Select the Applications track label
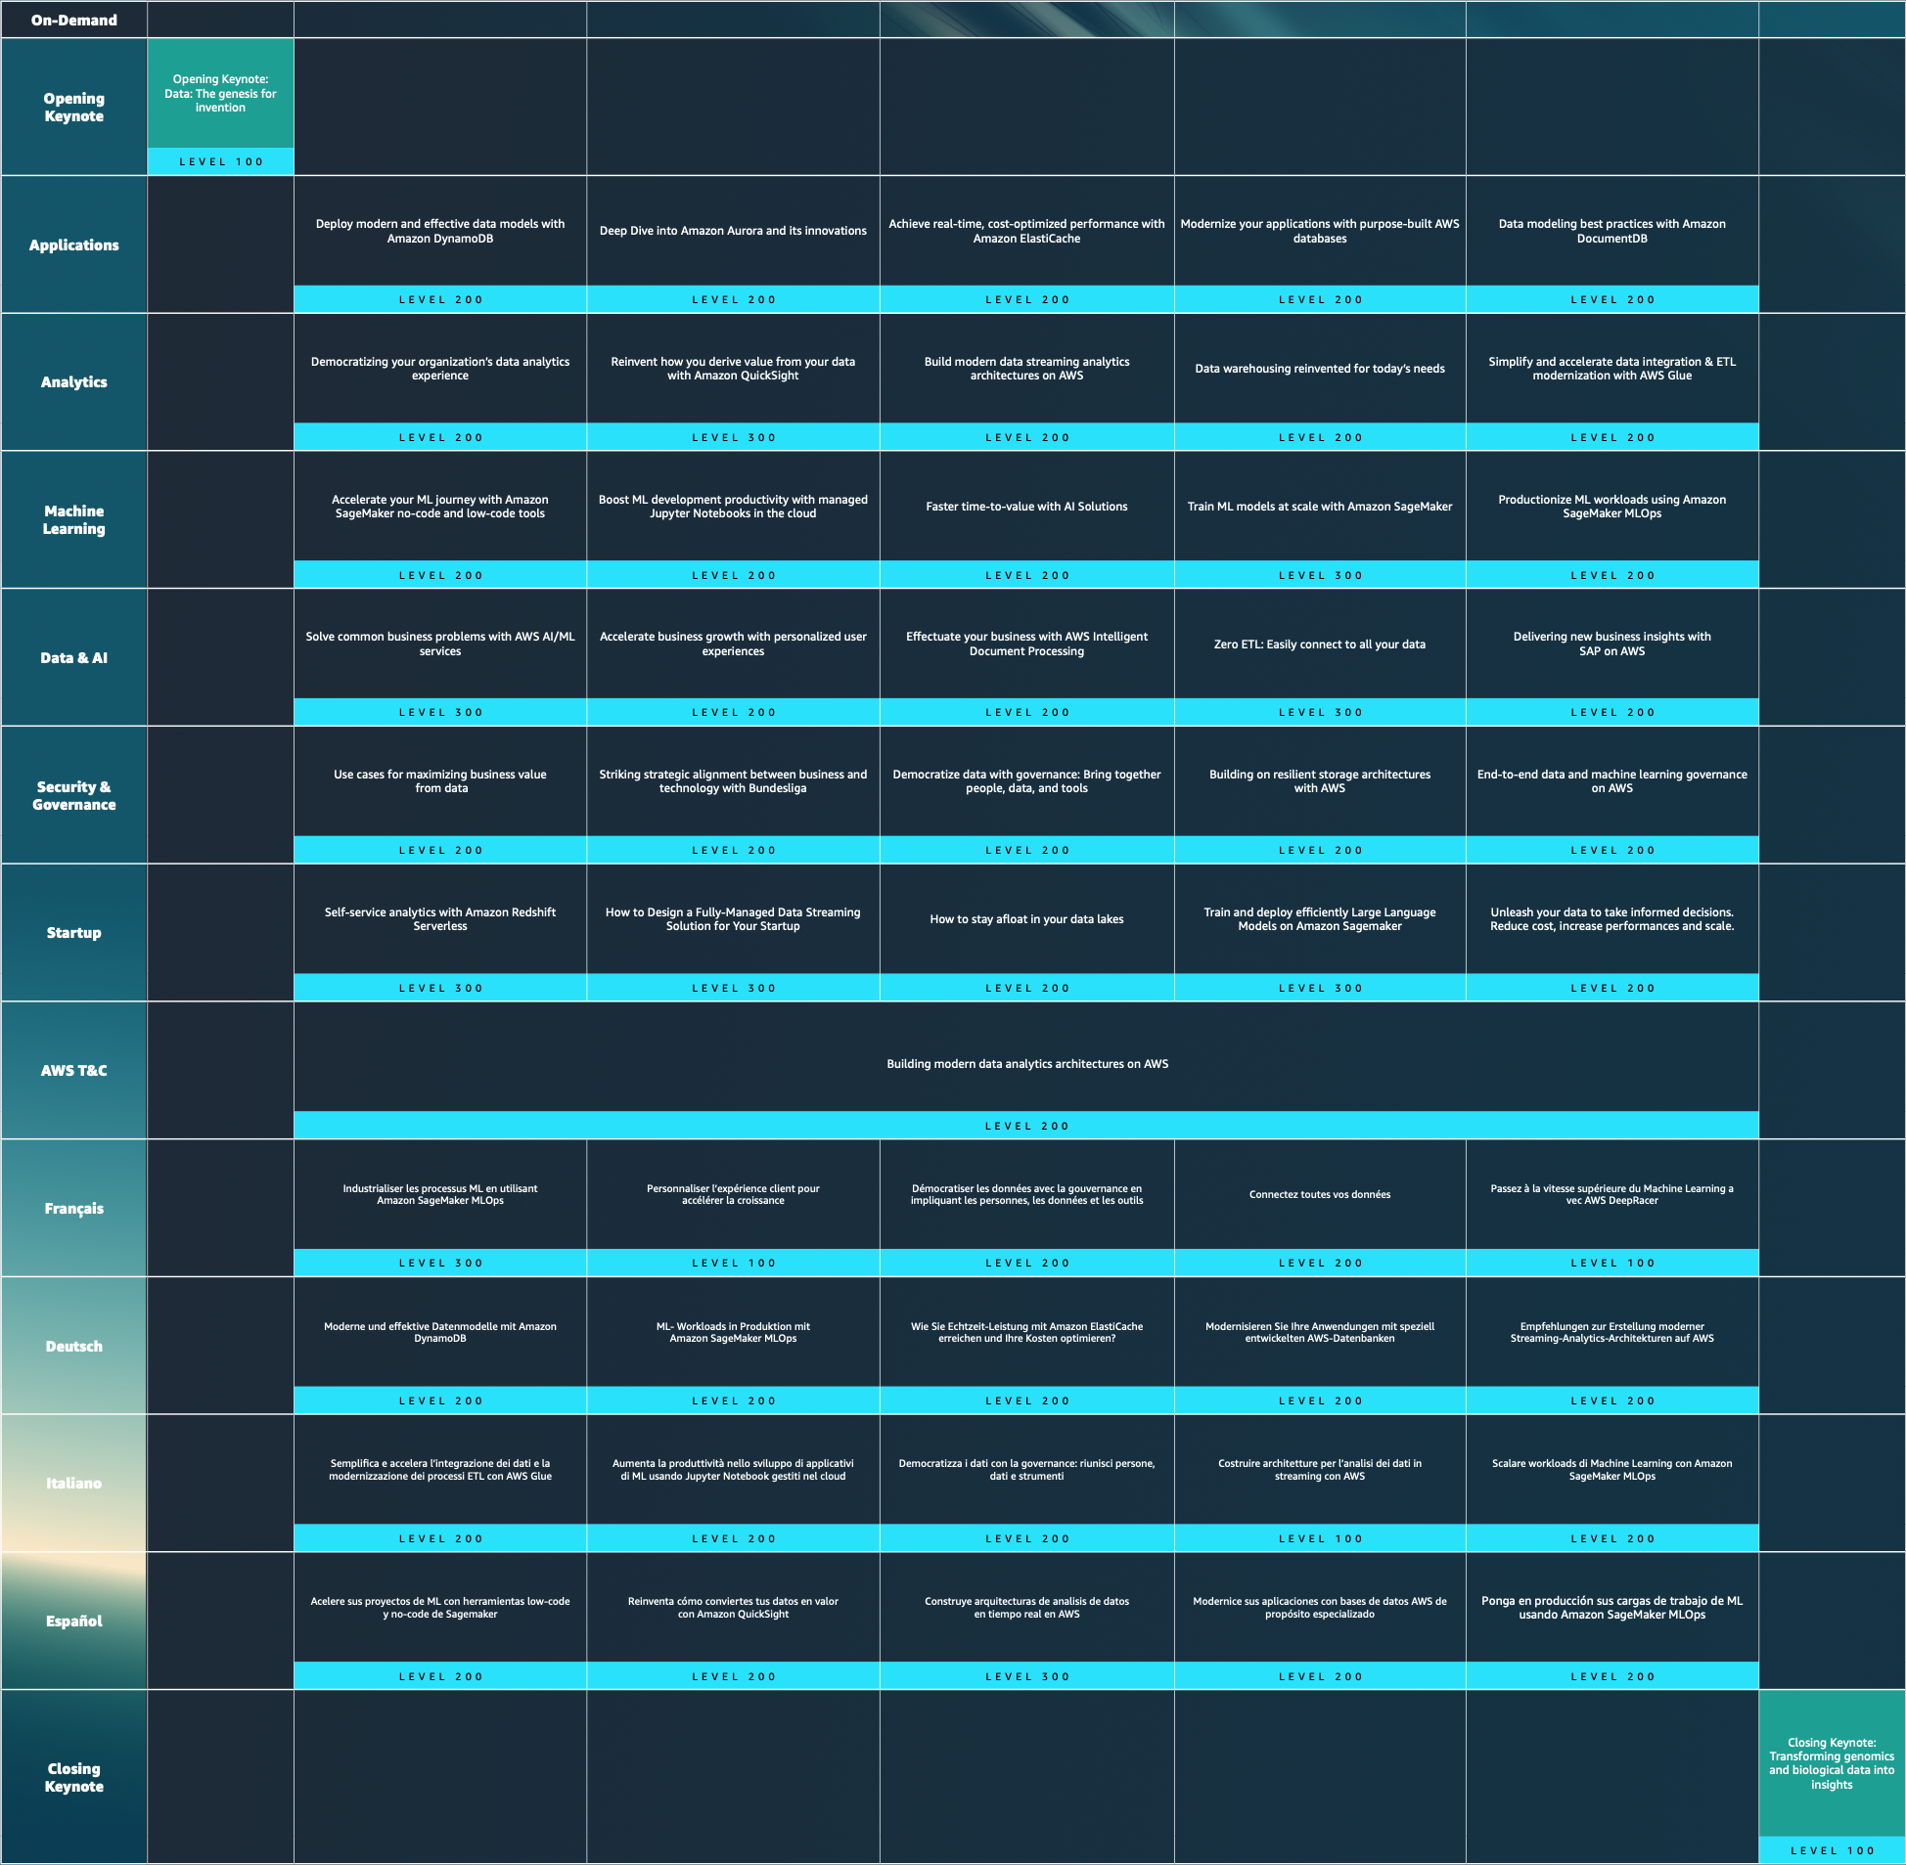 tap(73, 244)
